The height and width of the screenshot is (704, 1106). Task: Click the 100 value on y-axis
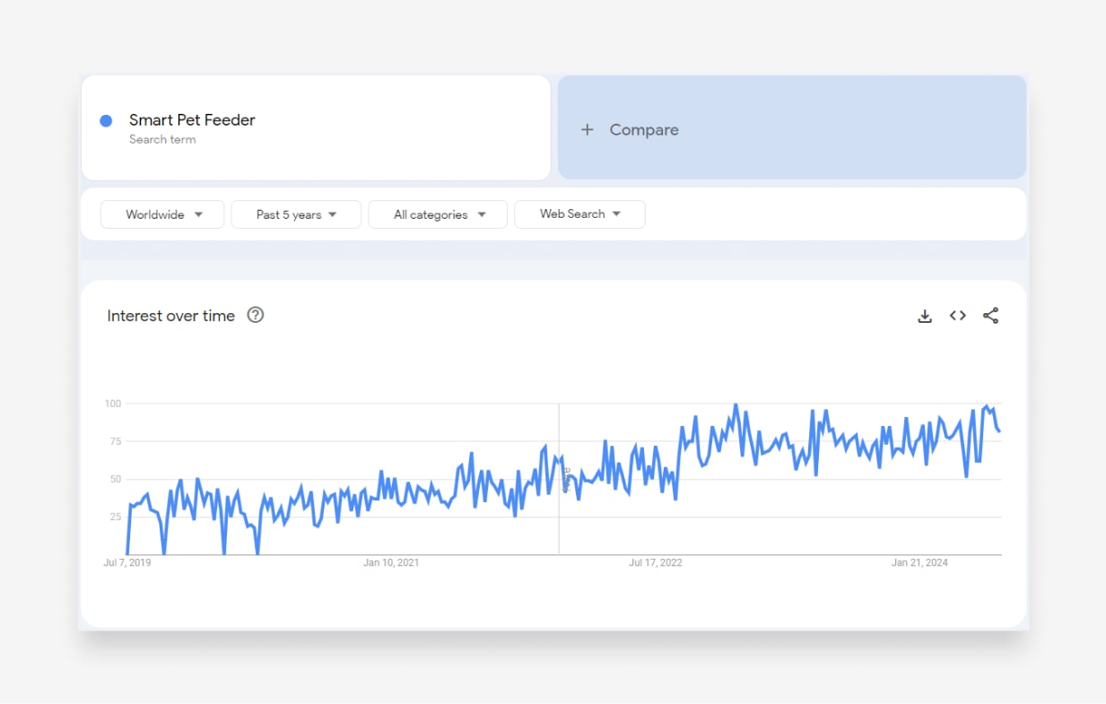[x=112, y=404]
